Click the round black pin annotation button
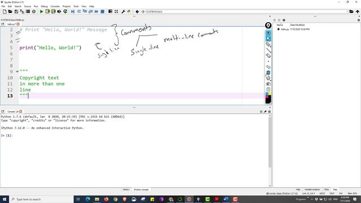This screenshot has width=361, height=203. [x=268, y=25]
